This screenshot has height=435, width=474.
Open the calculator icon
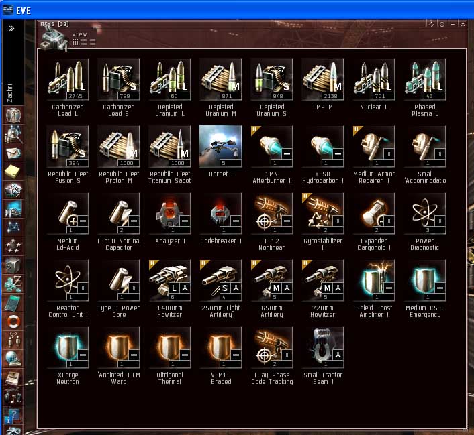[x=13, y=303]
